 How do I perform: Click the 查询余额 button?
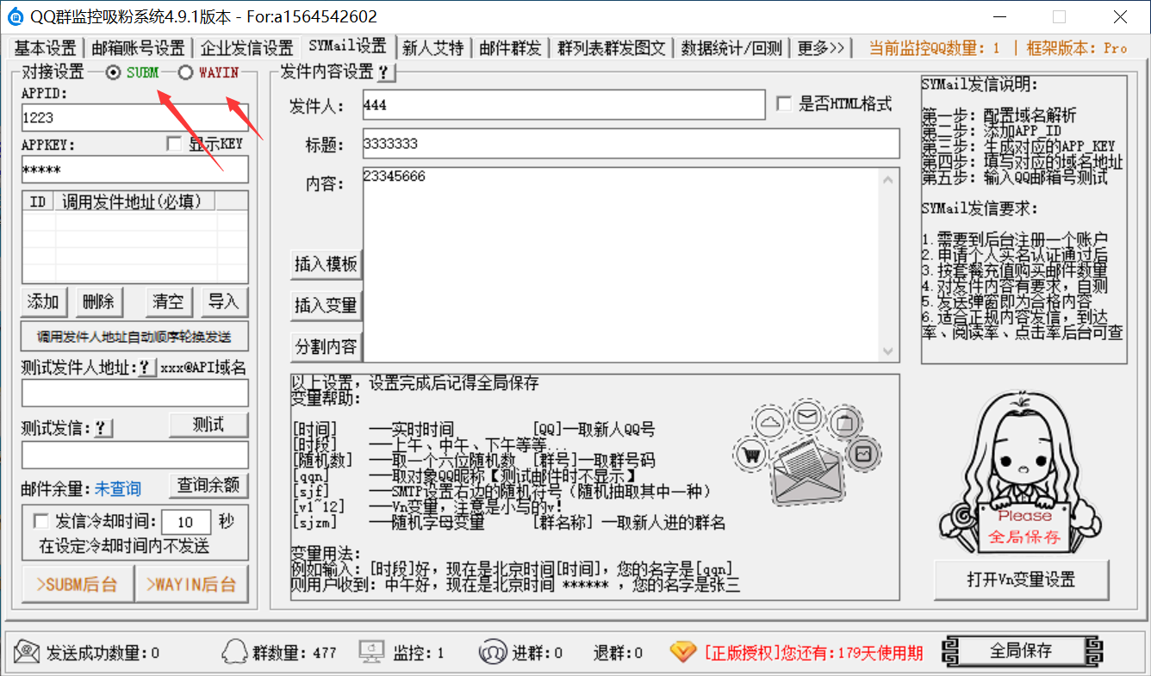click(208, 486)
